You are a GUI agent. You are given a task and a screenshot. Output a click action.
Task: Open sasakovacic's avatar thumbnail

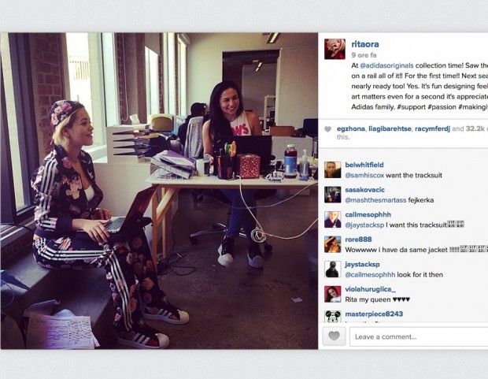[332, 195]
